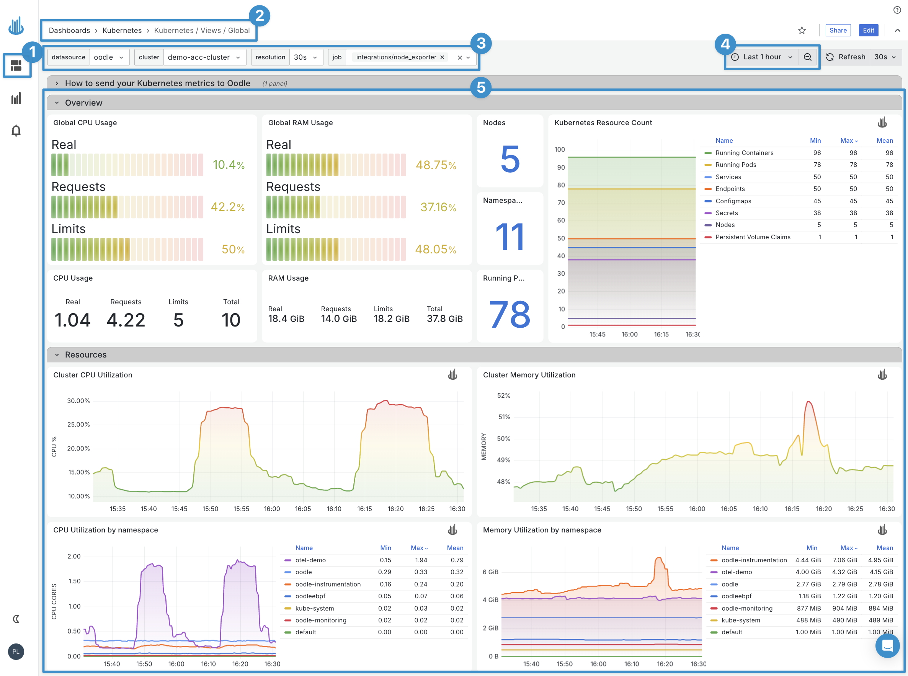Click the Nodes stat value 5
This screenshot has width=908, height=676.
click(x=510, y=159)
